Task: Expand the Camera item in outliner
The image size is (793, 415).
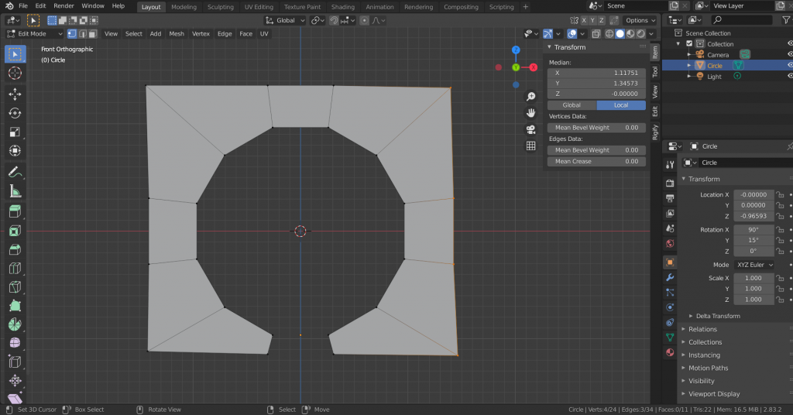Action: click(x=688, y=55)
